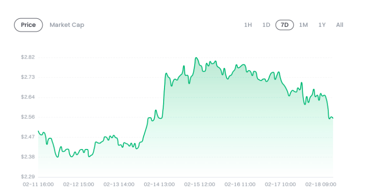
Task: Switch chart to 1Y range
Action: pos(322,25)
